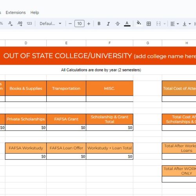Toggle bold formatting

point(99,24)
